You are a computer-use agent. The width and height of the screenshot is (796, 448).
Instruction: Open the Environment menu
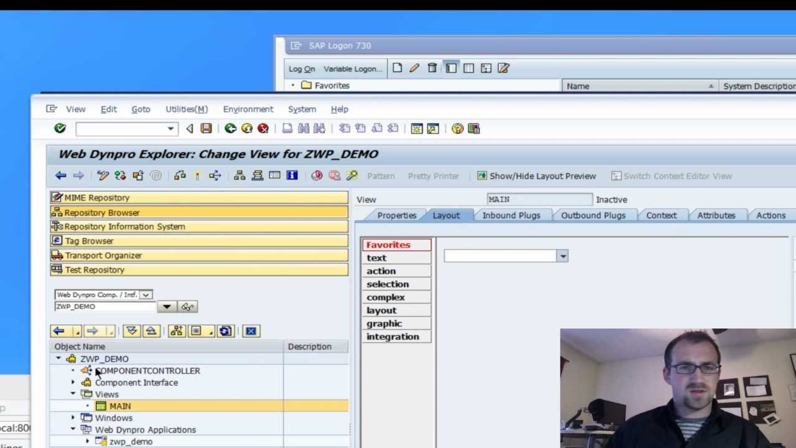click(248, 109)
